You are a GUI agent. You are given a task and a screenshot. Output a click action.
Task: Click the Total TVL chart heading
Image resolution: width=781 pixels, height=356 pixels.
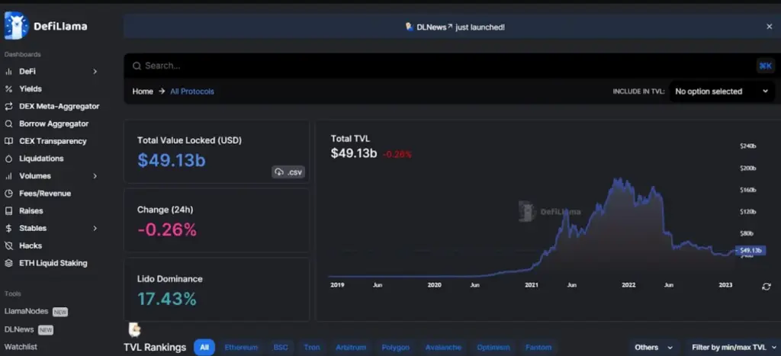coord(350,139)
